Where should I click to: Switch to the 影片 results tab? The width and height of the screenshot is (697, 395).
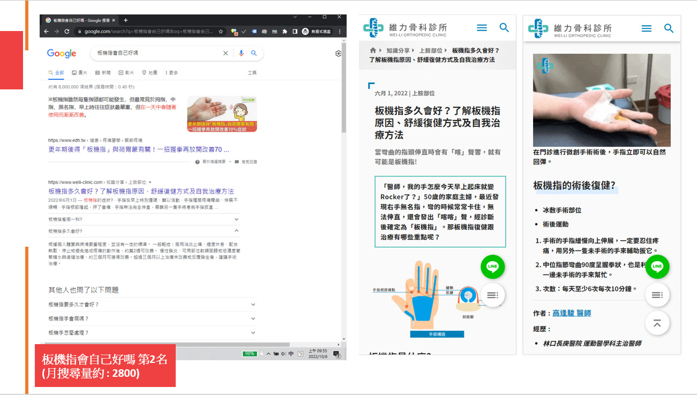[126, 73]
